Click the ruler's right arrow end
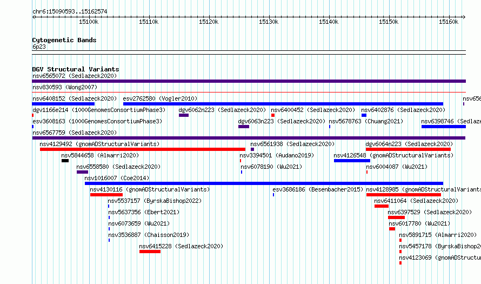This screenshot has height=284, width=481. (464, 17)
